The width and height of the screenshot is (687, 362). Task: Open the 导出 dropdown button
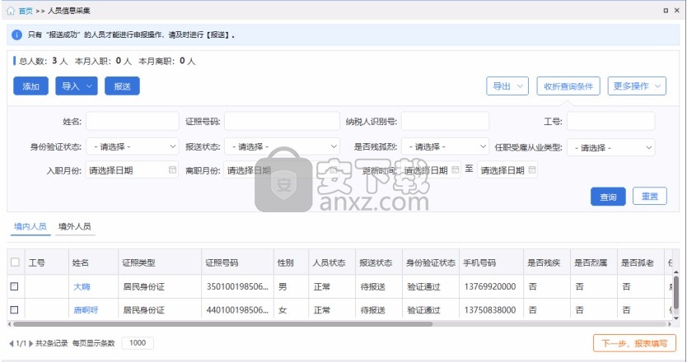coord(507,86)
